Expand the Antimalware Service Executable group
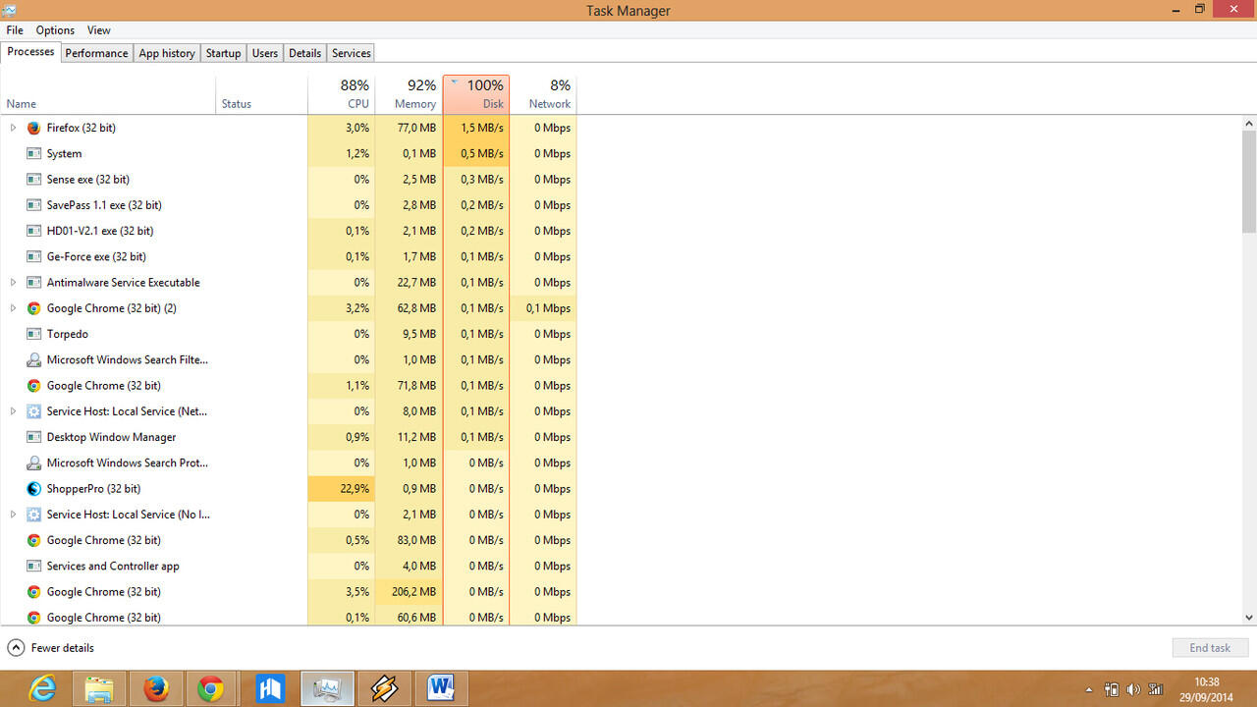 [x=13, y=282]
